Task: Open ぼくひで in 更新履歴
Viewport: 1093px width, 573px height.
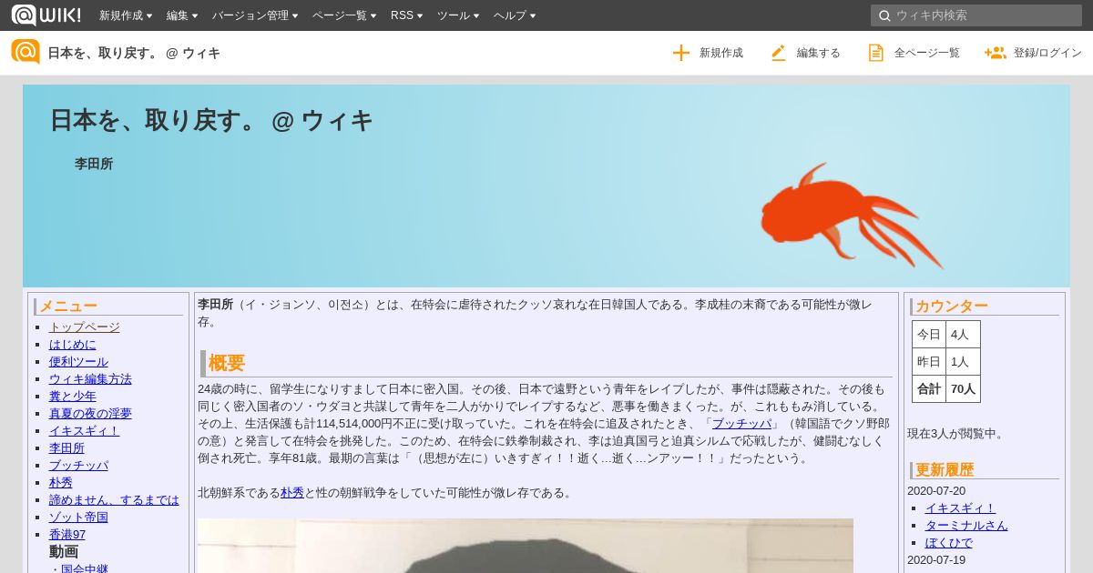Action: click(949, 542)
